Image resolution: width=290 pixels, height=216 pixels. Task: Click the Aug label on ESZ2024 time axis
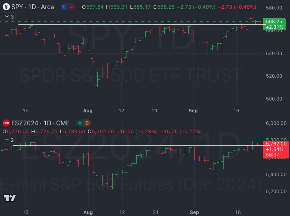[x=88, y=212]
